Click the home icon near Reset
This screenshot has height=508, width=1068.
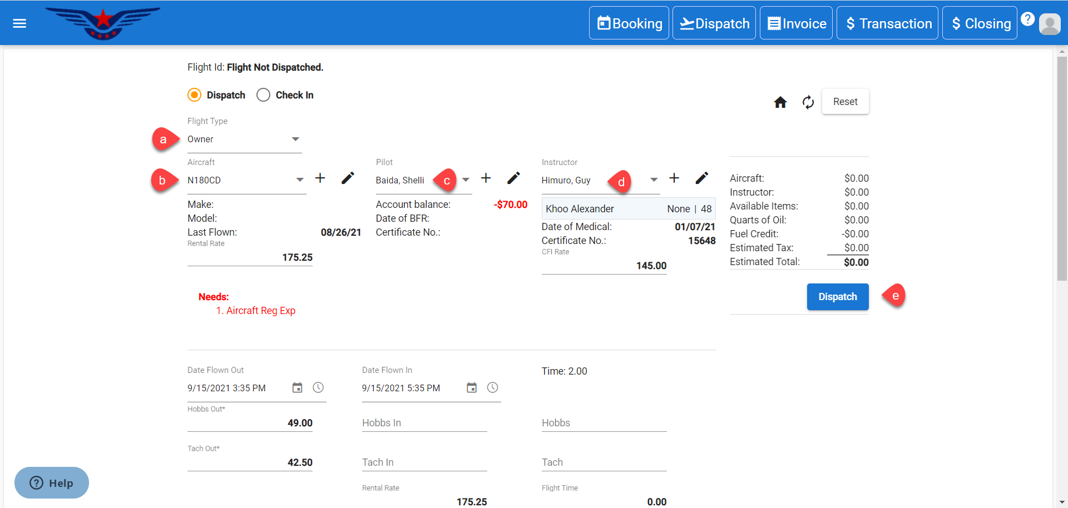(780, 102)
